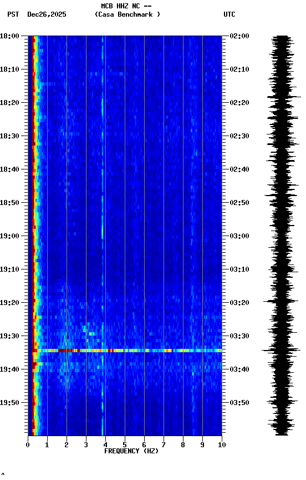The width and height of the screenshot is (306, 480).
Task: Click the station title 'MCB HHZ NC --'
Action: pos(126,6)
